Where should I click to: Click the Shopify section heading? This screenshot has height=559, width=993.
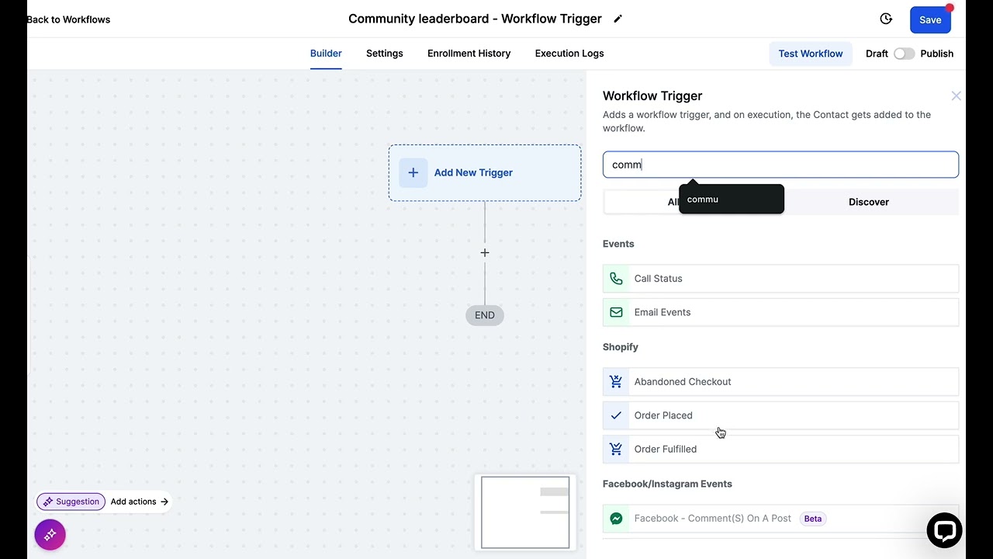point(621,347)
